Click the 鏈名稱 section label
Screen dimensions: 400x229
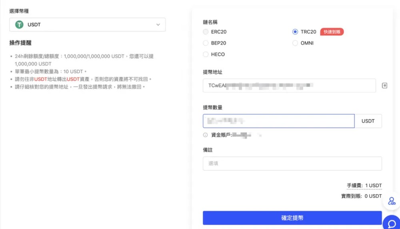210,22
